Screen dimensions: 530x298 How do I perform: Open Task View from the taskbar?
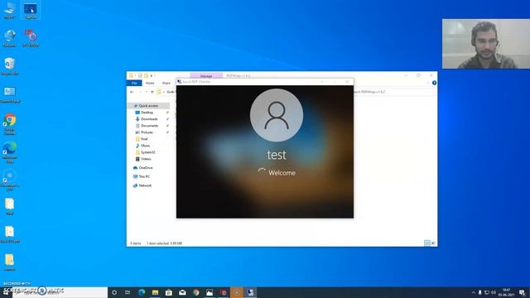[x=128, y=292]
